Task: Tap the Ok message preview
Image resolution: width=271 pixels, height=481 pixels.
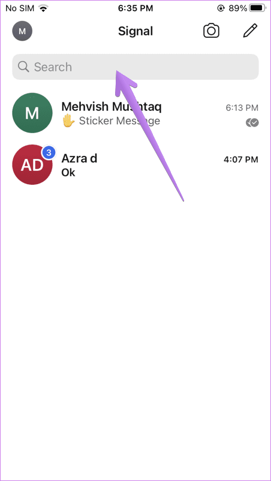Action: (68, 173)
